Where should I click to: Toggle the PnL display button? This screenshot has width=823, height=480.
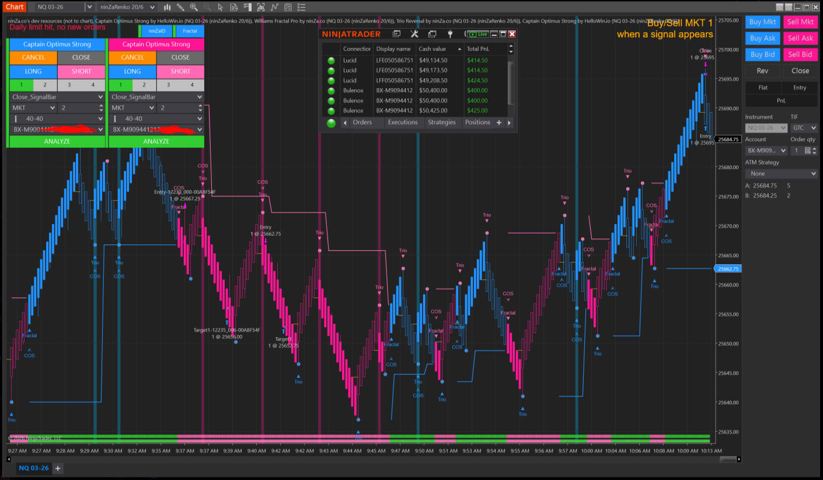click(781, 101)
